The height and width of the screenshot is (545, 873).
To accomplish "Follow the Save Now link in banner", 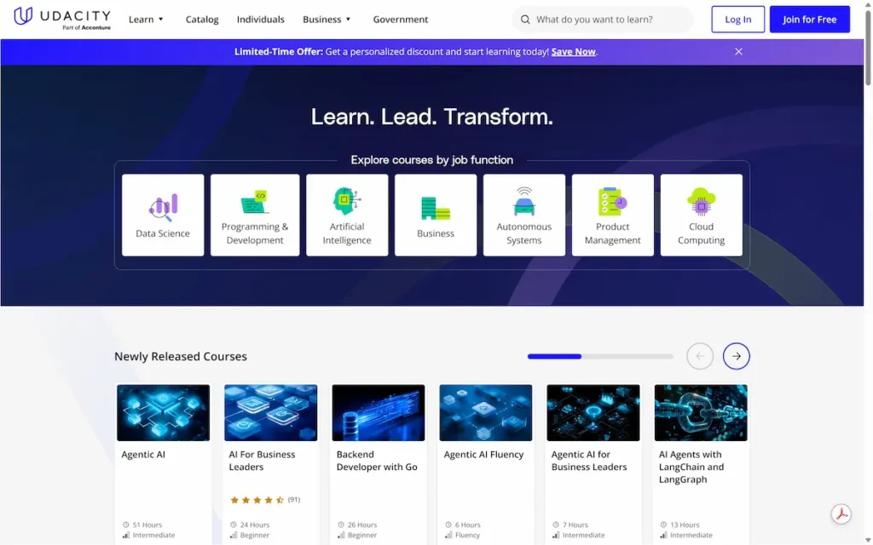I will 573,52.
